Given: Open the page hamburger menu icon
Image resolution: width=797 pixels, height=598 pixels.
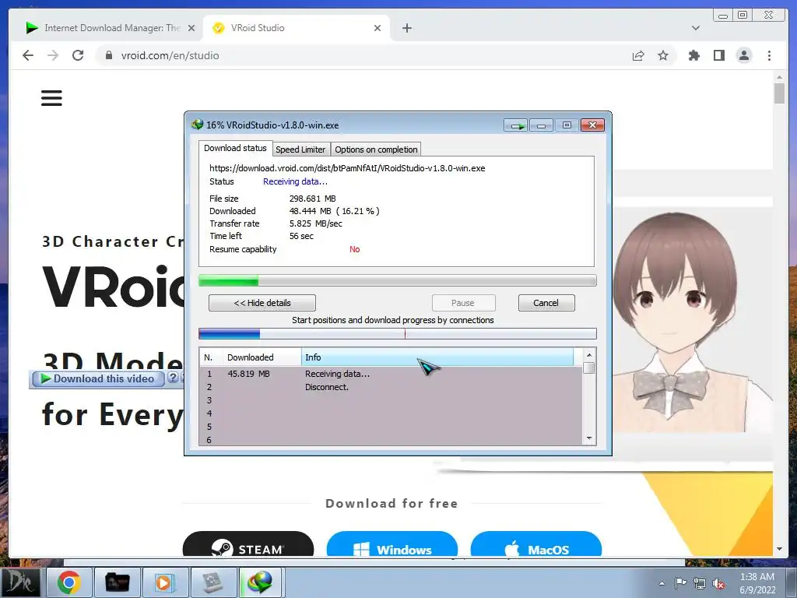Looking at the screenshot, I should click(x=51, y=97).
